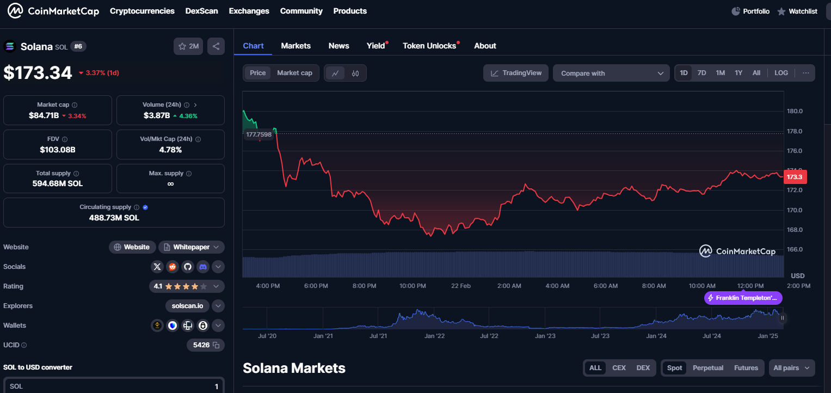Open Solana Reddit social link
The image size is (831, 393).
173,267
